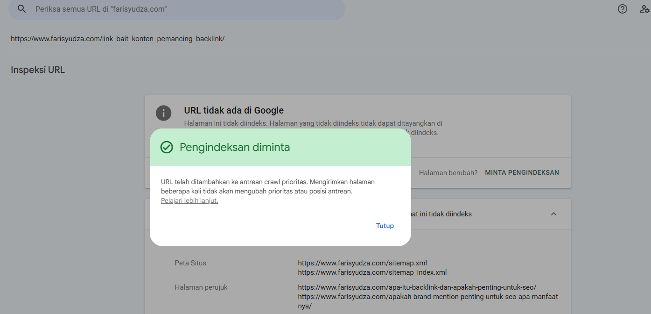Open the apa-itu-backlink referring page URL
651x314 pixels.
tap(417, 287)
